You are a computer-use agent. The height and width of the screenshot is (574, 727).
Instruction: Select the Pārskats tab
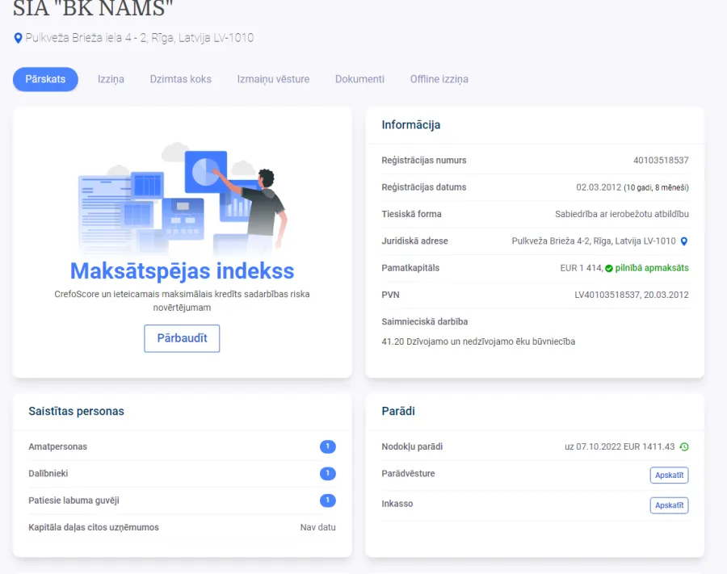(45, 79)
